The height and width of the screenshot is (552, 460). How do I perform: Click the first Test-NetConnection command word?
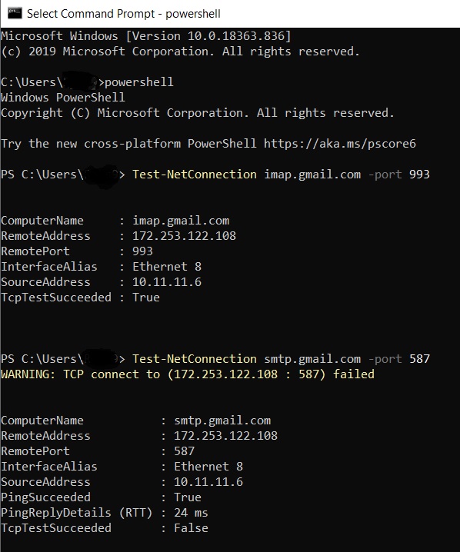point(195,175)
